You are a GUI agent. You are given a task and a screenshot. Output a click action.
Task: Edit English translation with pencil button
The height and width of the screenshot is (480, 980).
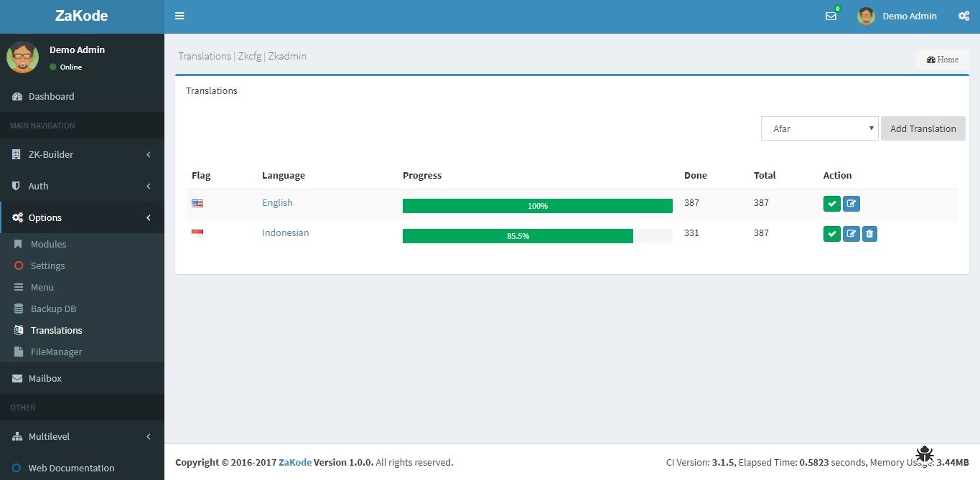[x=851, y=204]
